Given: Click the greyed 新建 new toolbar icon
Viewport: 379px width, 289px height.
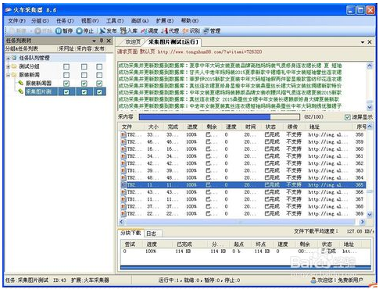Looking at the screenshot, I should pos(13,31).
